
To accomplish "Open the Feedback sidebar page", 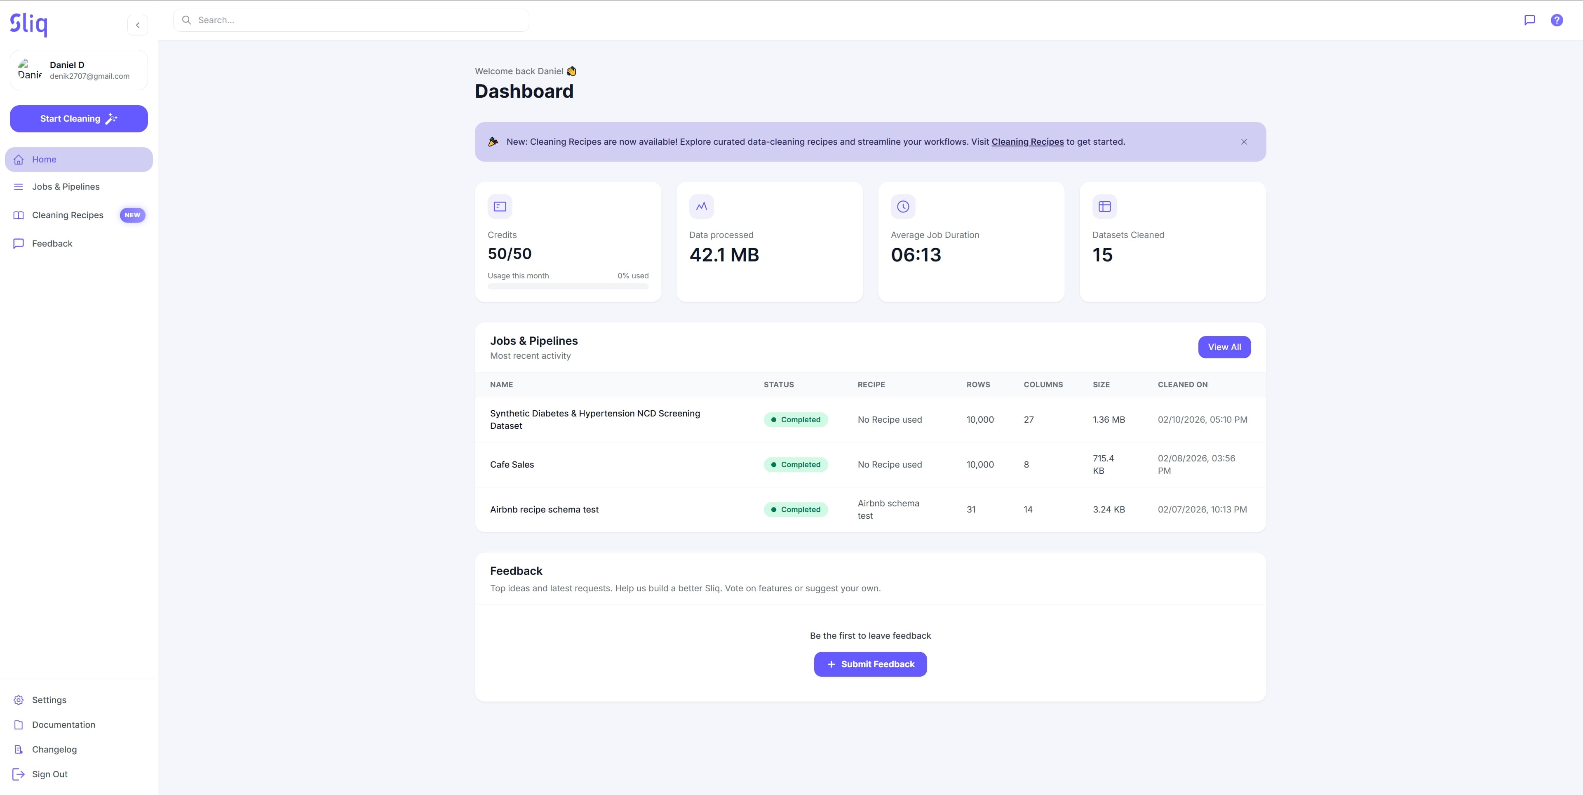I will (x=52, y=243).
